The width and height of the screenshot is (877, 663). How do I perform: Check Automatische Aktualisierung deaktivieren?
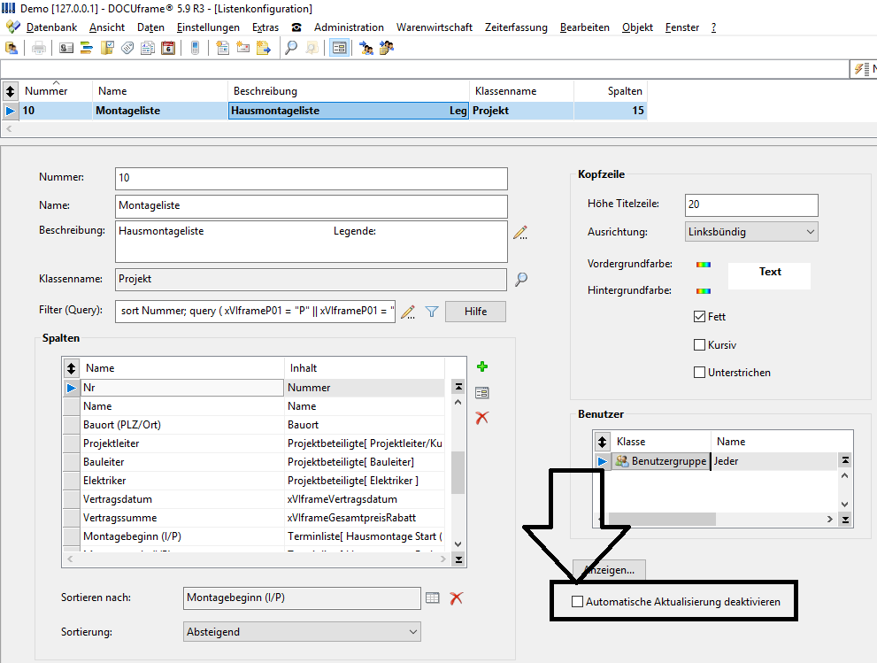tap(577, 601)
